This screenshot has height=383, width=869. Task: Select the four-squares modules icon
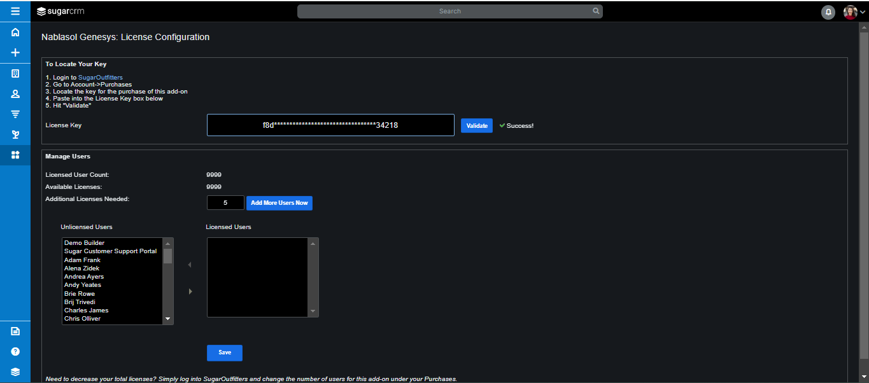(15, 155)
